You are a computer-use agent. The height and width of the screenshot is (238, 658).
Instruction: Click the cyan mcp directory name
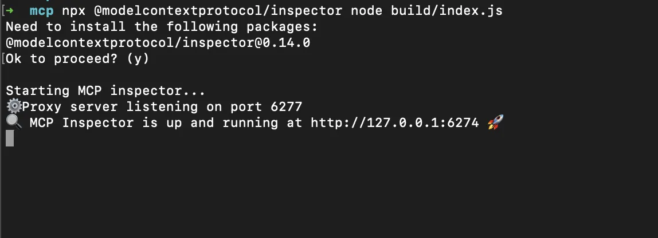(x=41, y=11)
